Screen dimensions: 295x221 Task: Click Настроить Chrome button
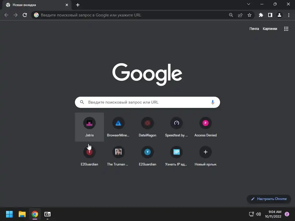click(269, 199)
